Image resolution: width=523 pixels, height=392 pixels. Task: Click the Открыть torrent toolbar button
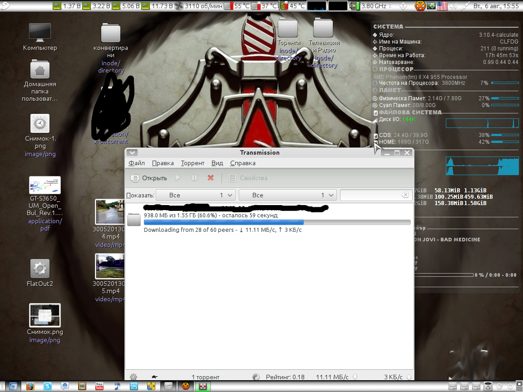(149, 178)
